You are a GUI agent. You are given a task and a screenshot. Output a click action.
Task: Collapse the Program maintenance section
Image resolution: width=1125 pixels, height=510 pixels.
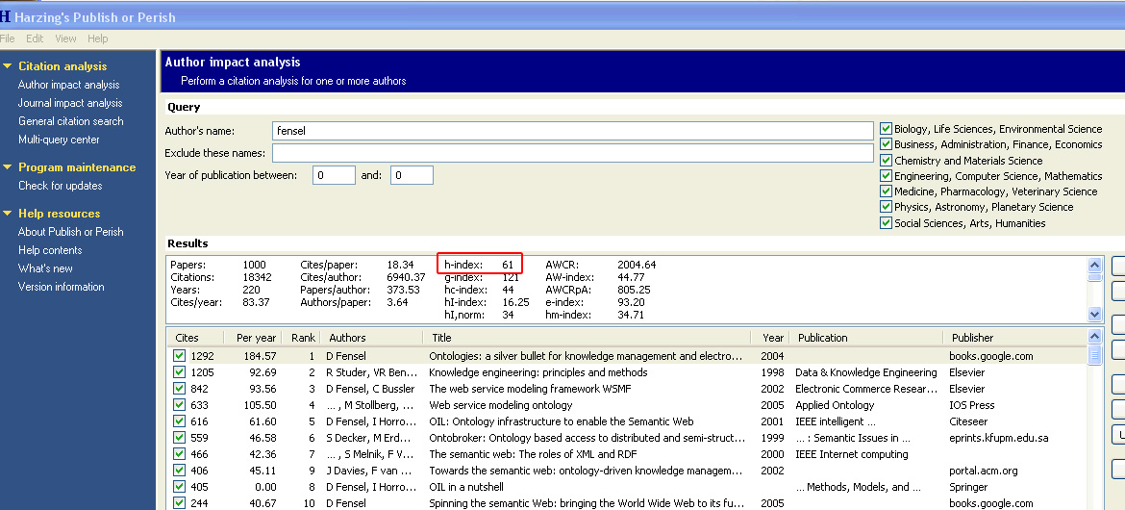click(8, 167)
